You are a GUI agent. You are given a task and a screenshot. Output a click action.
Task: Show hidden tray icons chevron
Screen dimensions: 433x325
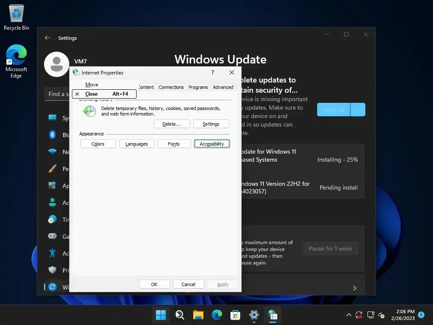coord(349,315)
